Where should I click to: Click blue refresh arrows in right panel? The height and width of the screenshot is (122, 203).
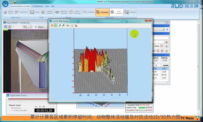(167, 30)
